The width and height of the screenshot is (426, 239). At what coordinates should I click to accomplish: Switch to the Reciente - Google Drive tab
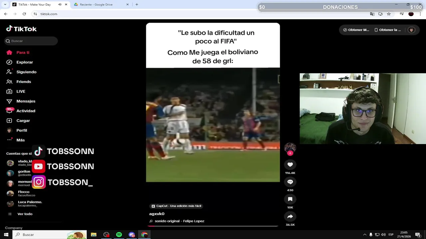[x=96, y=5]
